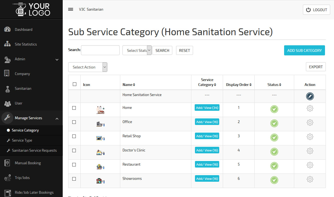Open the gear action menu for Office
This screenshot has height=197, width=334.
point(310,123)
